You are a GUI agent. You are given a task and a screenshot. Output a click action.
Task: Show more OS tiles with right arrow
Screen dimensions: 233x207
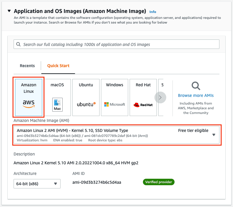(160, 97)
